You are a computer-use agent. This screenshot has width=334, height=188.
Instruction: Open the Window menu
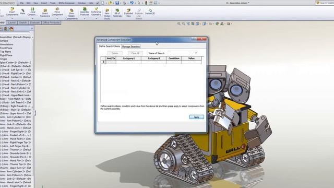coord(81,3)
